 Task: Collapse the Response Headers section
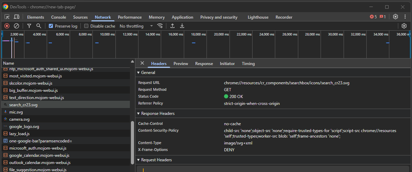[158, 113]
